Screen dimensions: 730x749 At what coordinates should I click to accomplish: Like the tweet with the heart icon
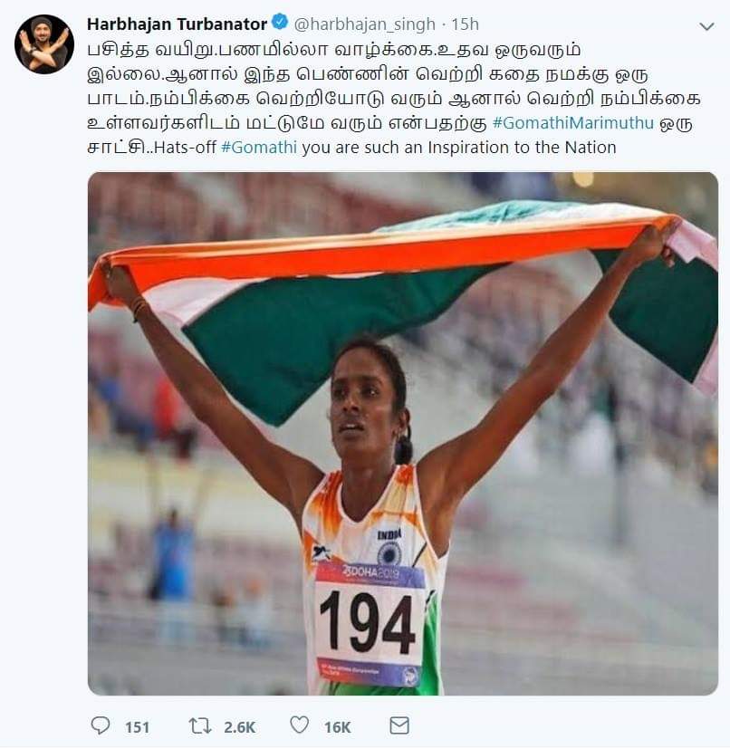tap(300, 725)
